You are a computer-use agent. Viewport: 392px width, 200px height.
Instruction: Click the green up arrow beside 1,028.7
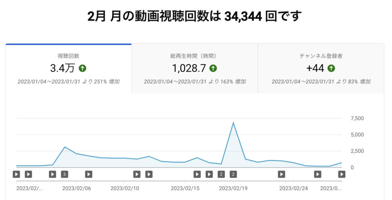(213, 68)
